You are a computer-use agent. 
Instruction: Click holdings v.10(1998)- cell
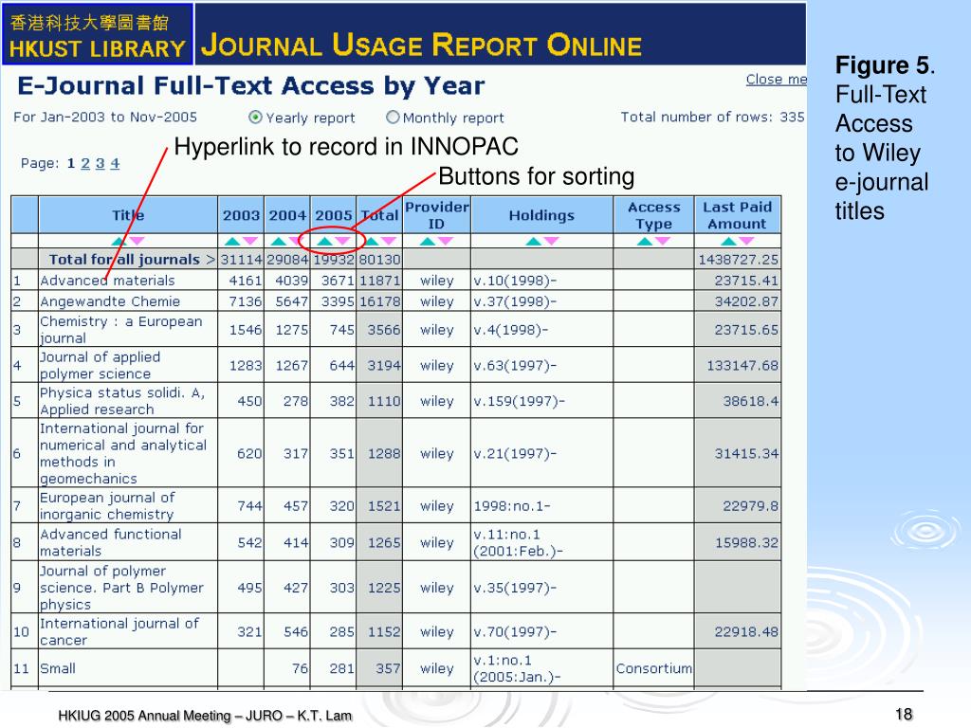pyautogui.click(x=541, y=281)
